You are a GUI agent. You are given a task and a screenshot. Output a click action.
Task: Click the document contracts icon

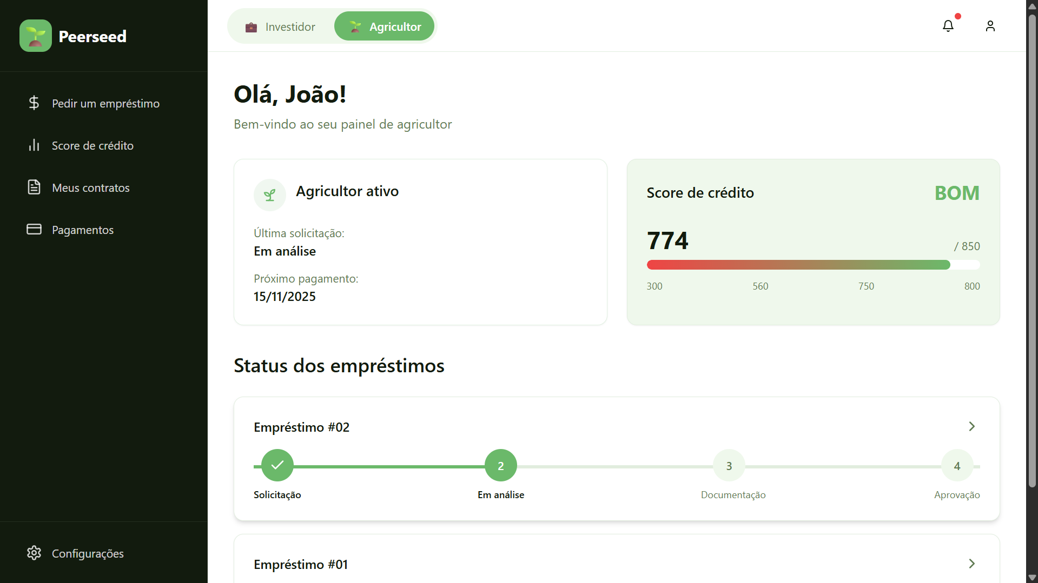(x=34, y=187)
